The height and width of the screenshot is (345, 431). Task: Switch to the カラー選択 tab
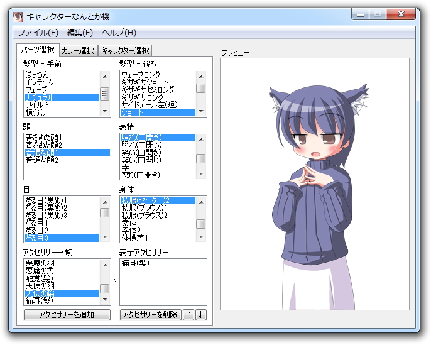coord(78,50)
